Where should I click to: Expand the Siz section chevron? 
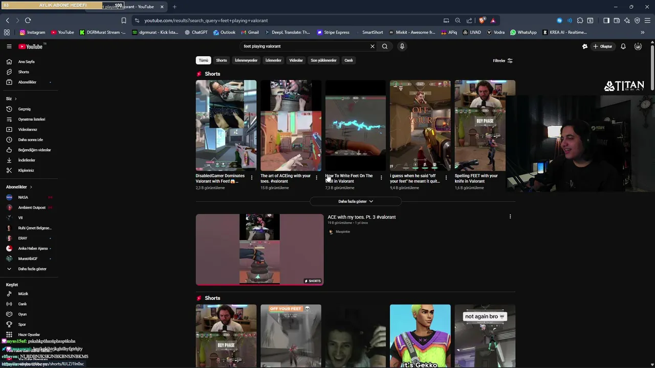pyautogui.click(x=15, y=99)
